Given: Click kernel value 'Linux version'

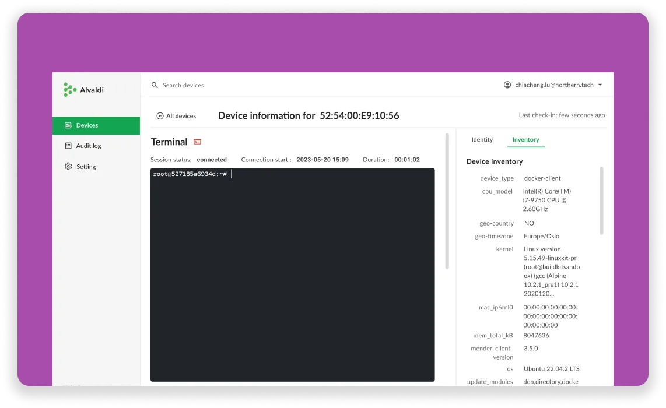Looking at the screenshot, I should (x=542, y=249).
